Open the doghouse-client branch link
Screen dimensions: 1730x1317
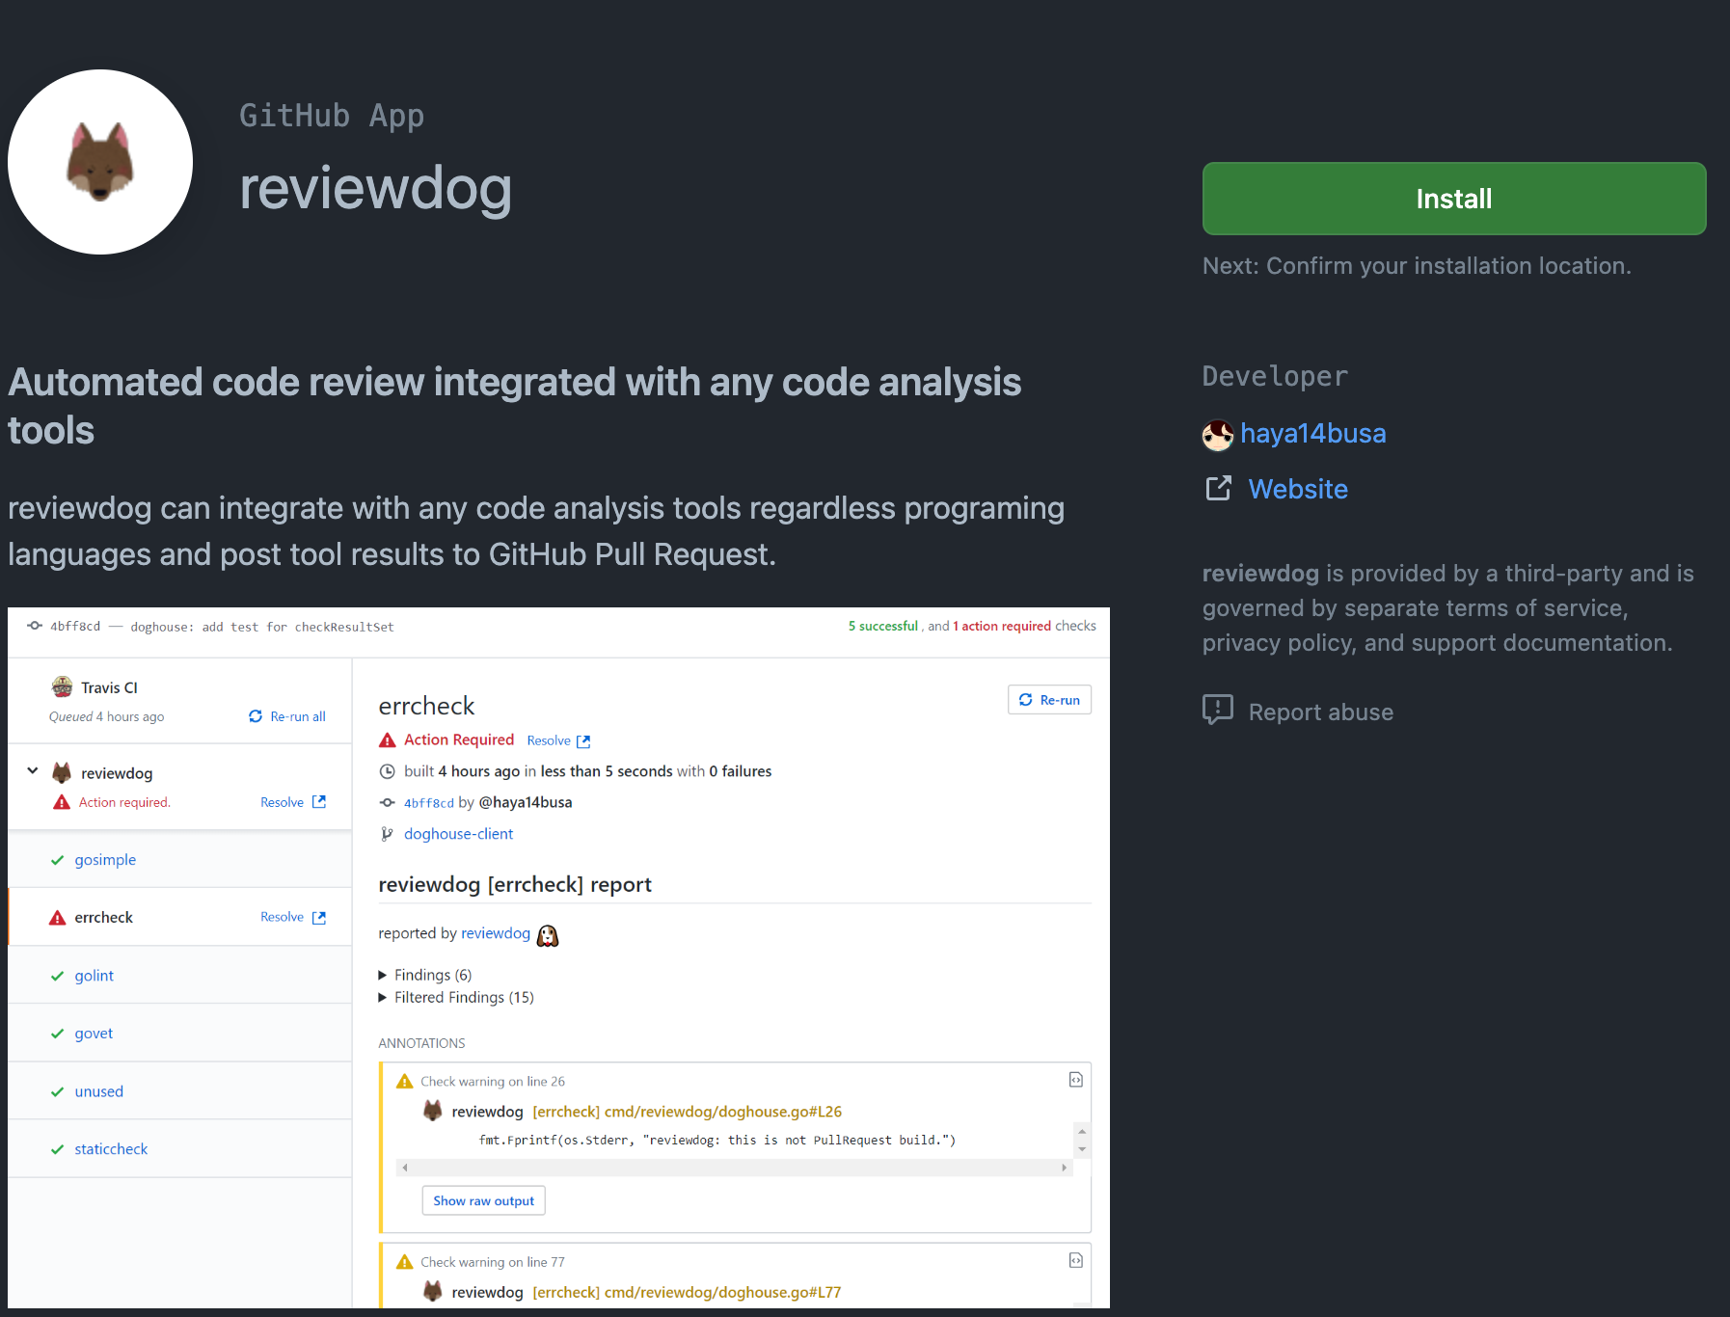(x=458, y=833)
